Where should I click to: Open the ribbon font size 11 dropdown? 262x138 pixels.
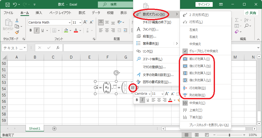point(80,23)
